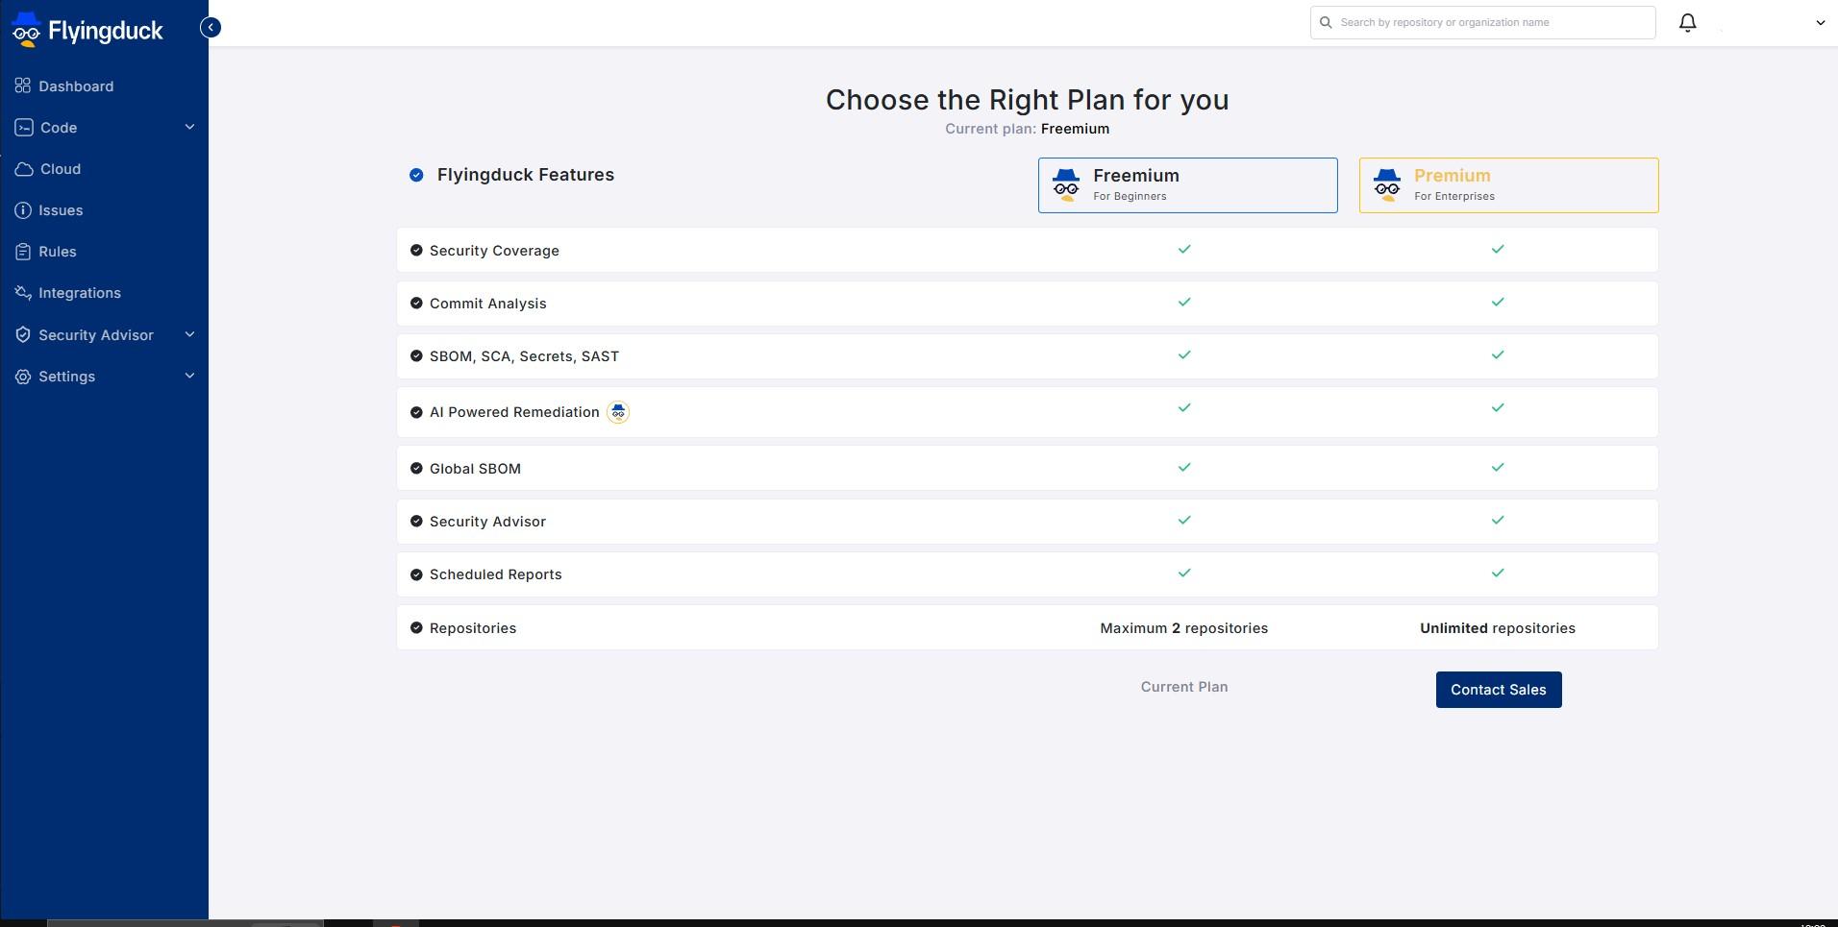Open the notifications bell
Screen dimensions: 1838x927
[1688, 22]
